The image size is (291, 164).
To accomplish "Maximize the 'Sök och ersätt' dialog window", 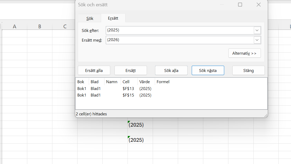I will [x=240, y=5].
